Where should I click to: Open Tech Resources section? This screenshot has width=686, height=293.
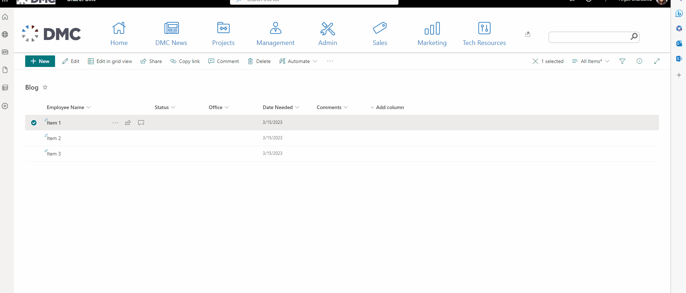[484, 34]
